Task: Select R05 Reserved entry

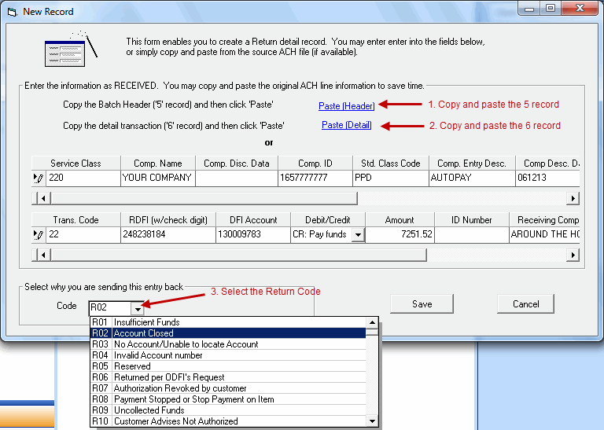Action: 228,366
